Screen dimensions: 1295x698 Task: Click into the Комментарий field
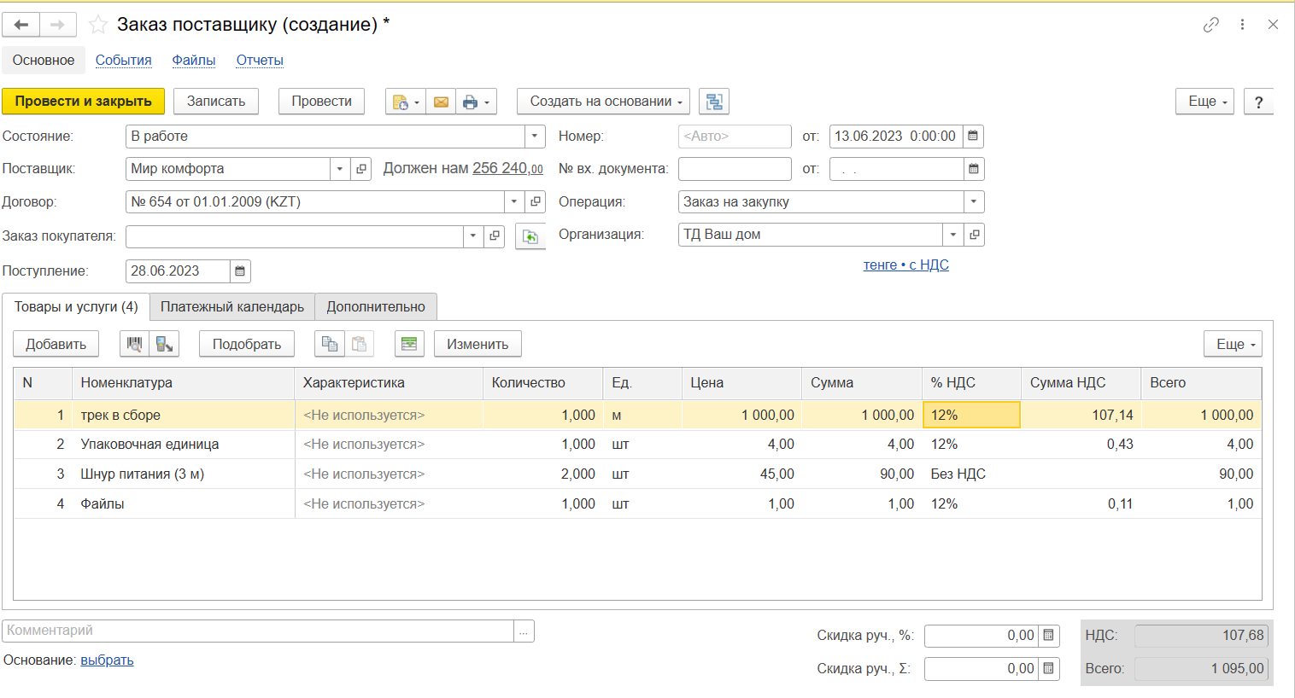coord(256,631)
